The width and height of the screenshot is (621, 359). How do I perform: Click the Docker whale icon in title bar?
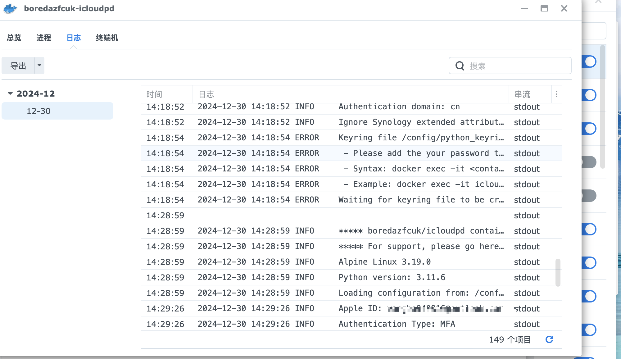10,8
